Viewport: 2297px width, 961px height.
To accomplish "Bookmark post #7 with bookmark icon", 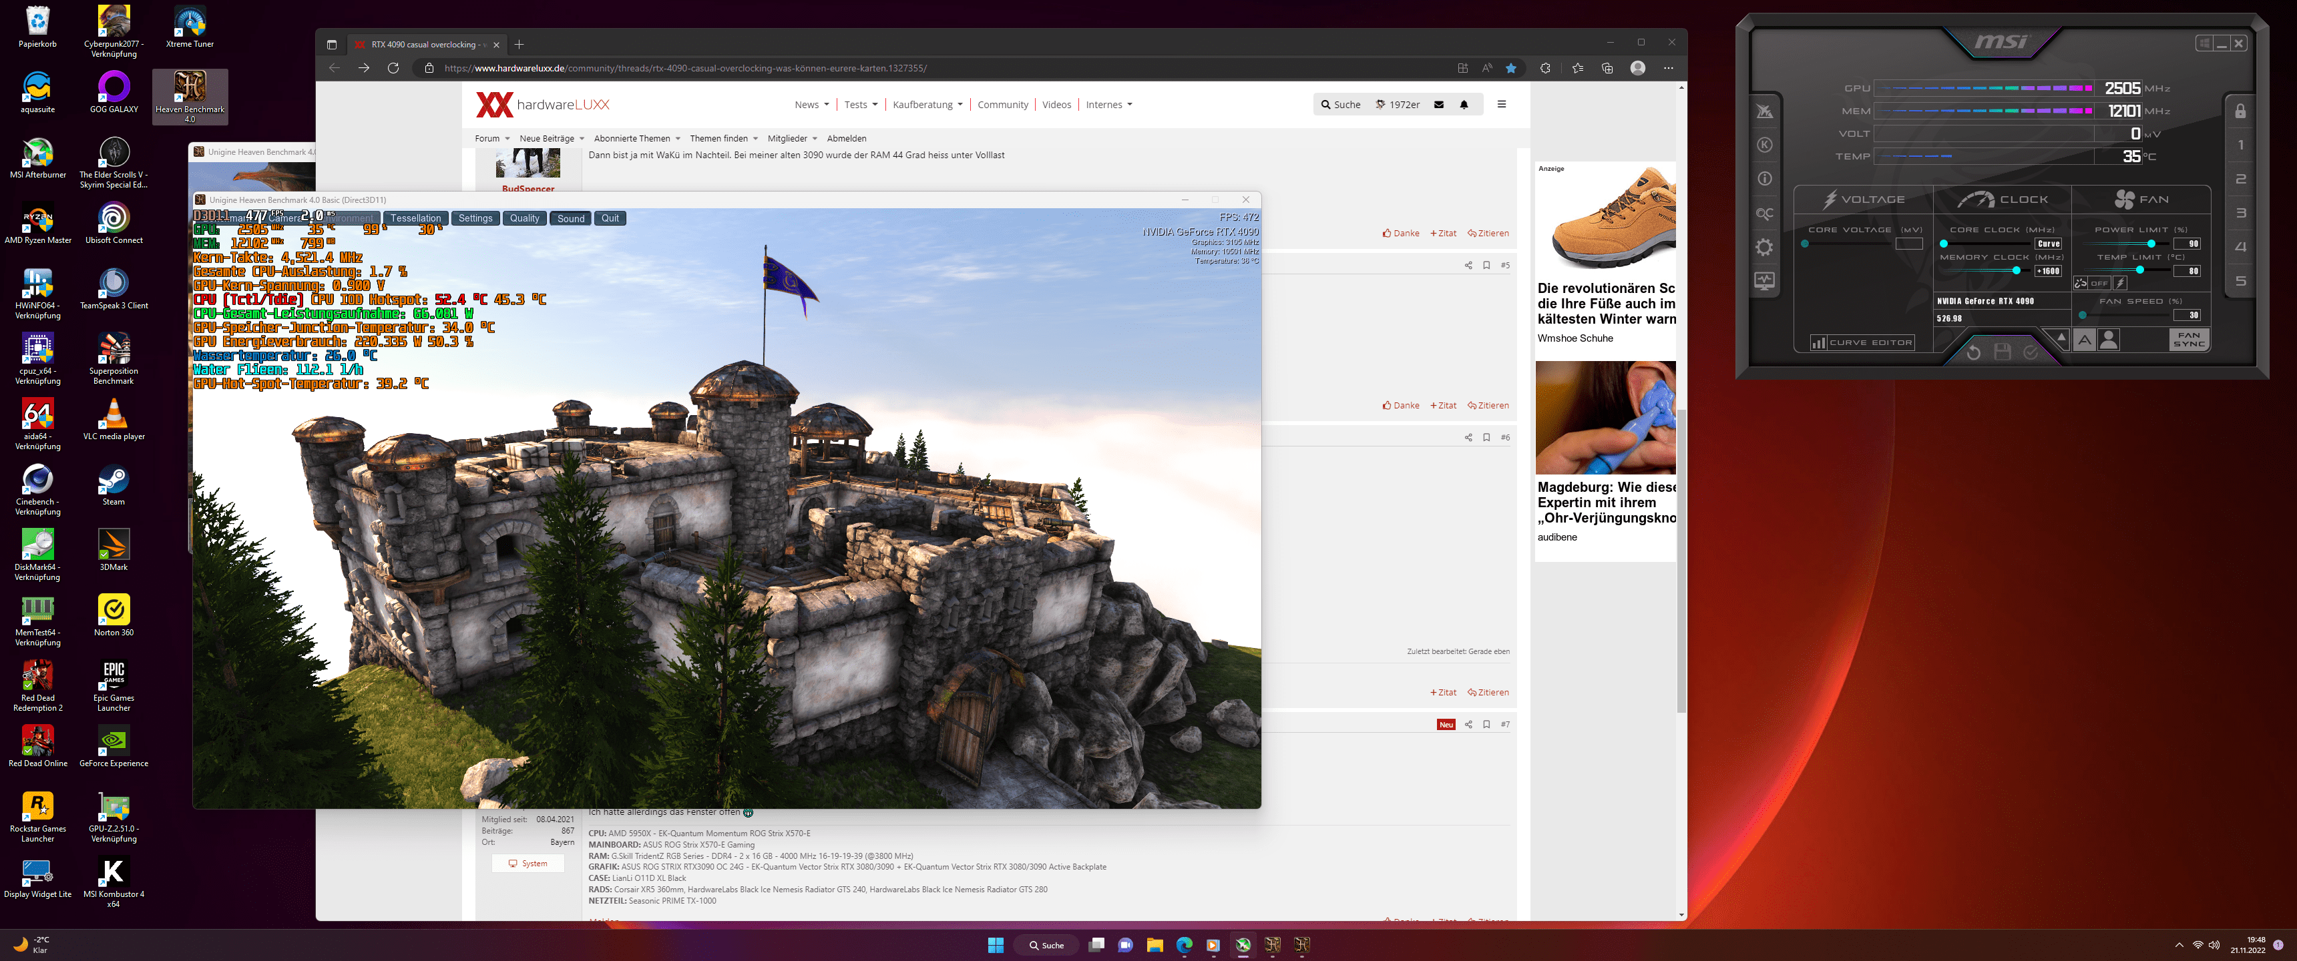I will tap(1486, 725).
